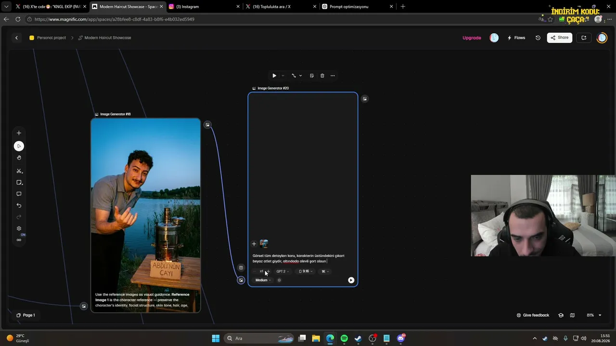Image resolution: width=616 pixels, height=346 pixels.
Task: Click the graduation cap tutorials icon
Action: point(561,315)
